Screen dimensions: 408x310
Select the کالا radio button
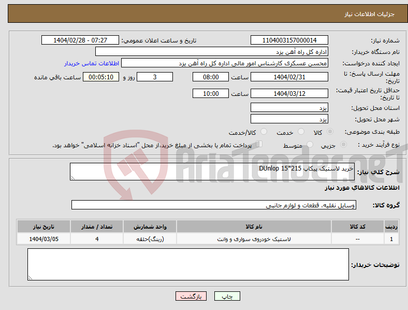tap(330, 132)
